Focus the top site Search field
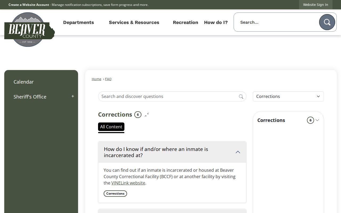The width and height of the screenshot is (341, 213). (x=277, y=22)
